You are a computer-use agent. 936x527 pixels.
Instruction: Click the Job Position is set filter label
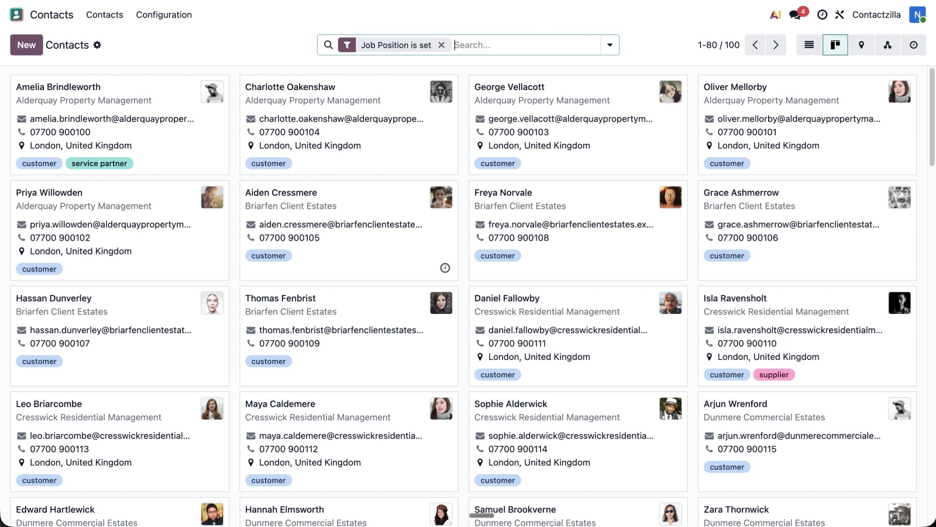396,45
